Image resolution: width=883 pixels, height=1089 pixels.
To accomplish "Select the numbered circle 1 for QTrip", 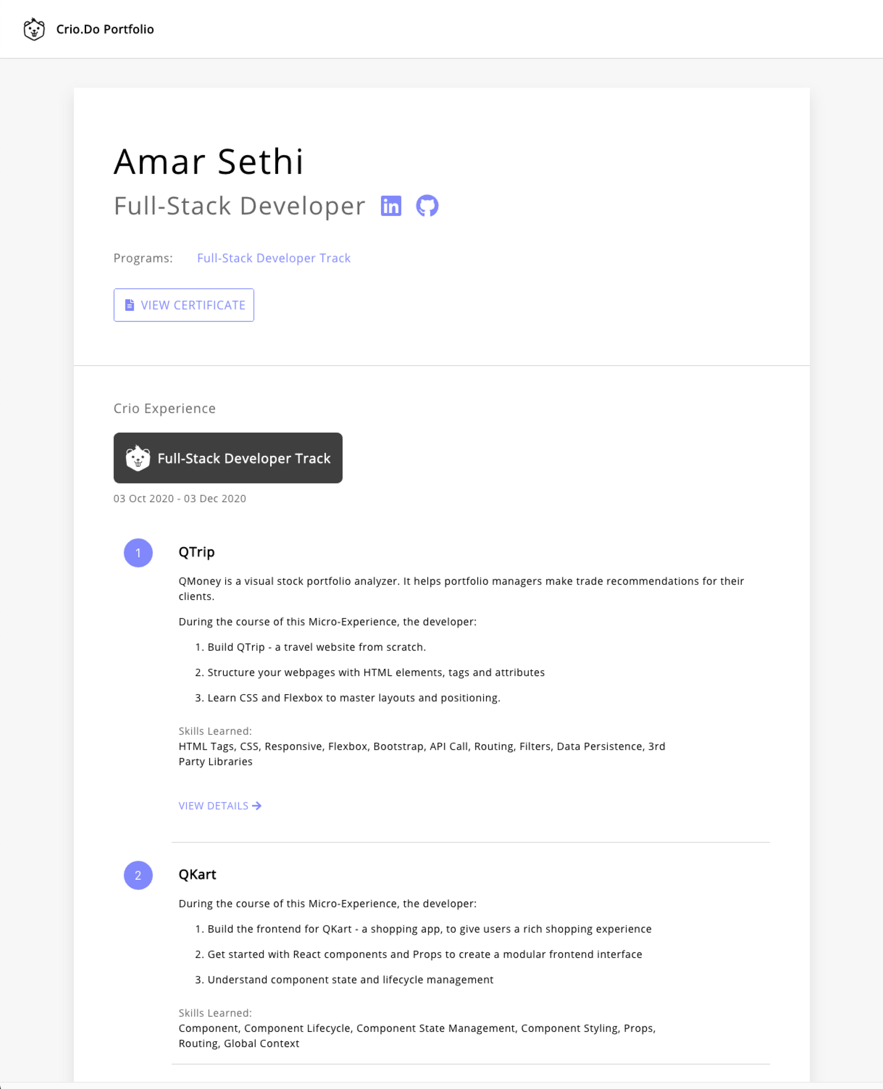I will point(138,553).
